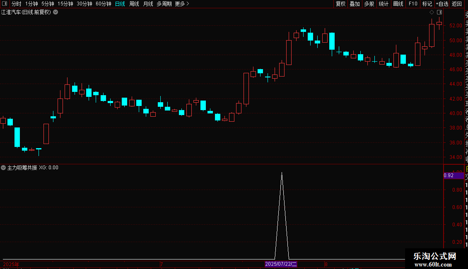Screen dimensions: 468x269
Task: Click the XG: 0.00 indicator value
Action: tap(48, 168)
